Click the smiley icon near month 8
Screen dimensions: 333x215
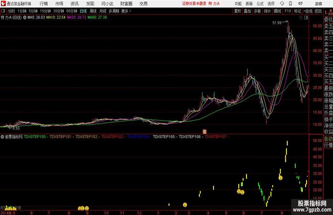point(281,178)
